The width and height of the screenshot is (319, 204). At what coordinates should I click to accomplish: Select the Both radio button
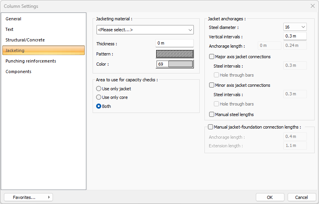pos(99,106)
